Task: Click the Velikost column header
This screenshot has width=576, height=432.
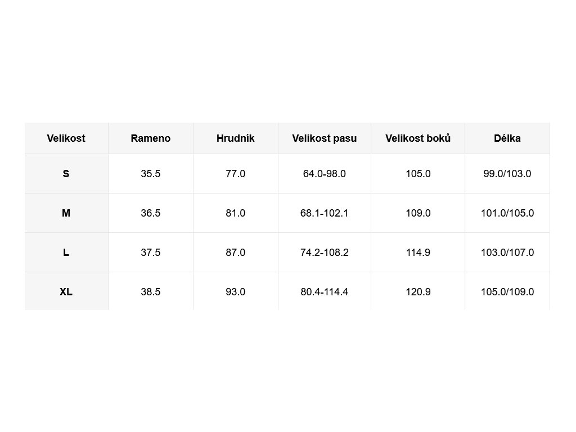Action: (66, 138)
